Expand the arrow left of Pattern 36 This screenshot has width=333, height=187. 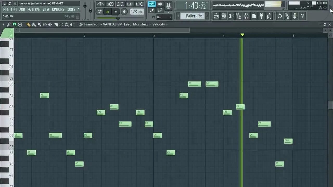click(178, 16)
